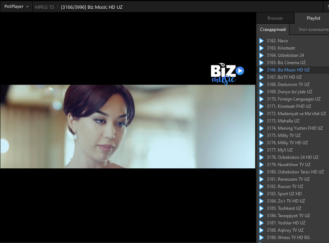This screenshot has height=243, width=329.
Task: Click the play icon beside Dunyo bo`ylab UZ
Action: coord(261,92)
